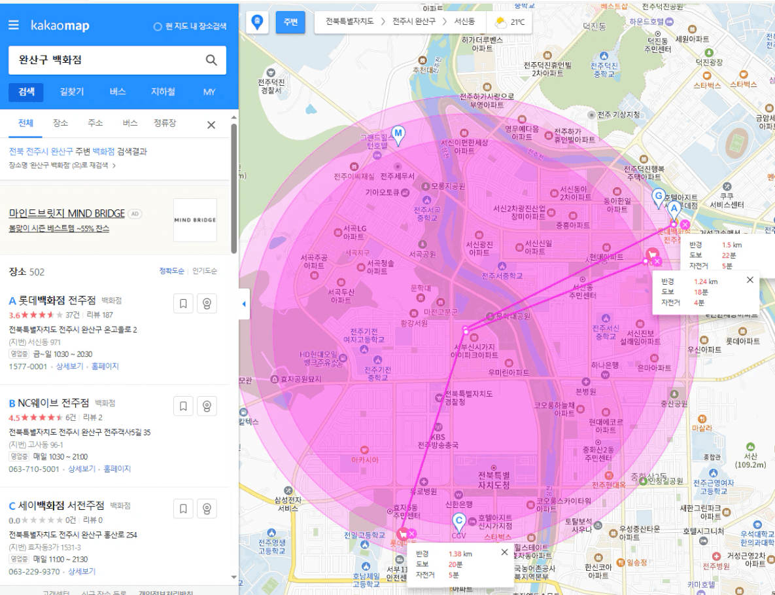Click the 본병원 hospital map icon

coord(586,382)
